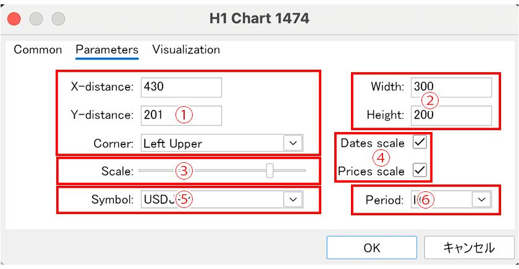Image resolution: width=519 pixels, height=269 pixels.
Task: Open the Period dropdown
Action: point(450,199)
